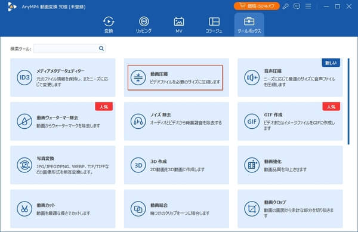Open the 変換 (Convert) tab
358x232 pixels.
click(x=109, y=24)
